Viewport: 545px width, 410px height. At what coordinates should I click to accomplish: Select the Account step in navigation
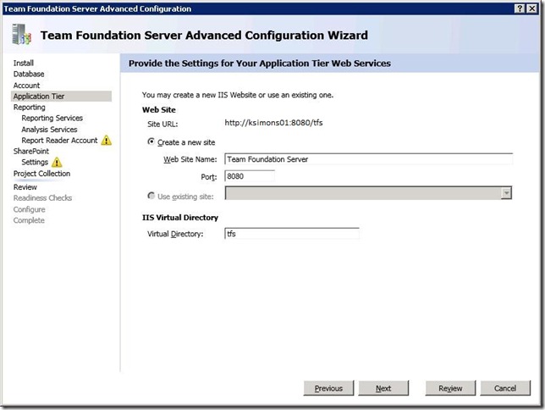(x=27, y=86)
